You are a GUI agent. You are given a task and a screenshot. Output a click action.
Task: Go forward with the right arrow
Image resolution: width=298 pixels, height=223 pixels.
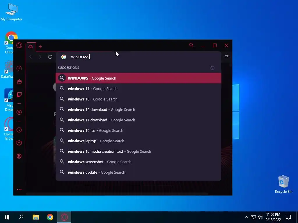pyautogui.click(x=40, y=57)
